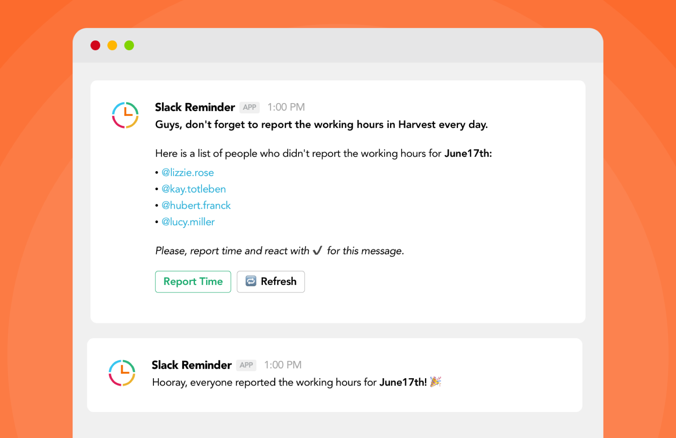Click the APP badge next to Slack Reminder

tap(249, 107)
